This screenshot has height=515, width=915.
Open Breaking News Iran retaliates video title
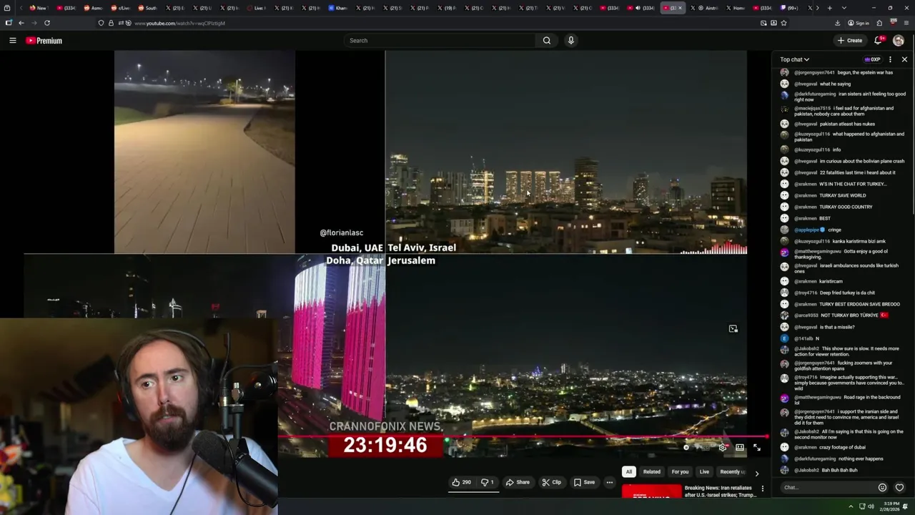click(x=720, y=491)
